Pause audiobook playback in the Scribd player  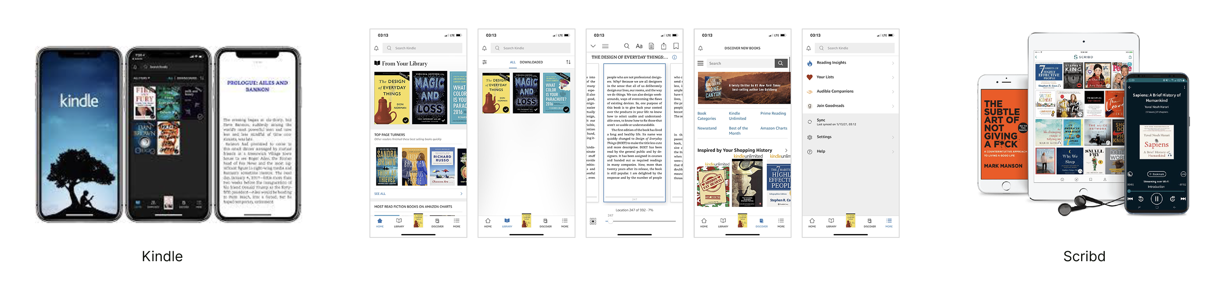tap(1156, 199)
